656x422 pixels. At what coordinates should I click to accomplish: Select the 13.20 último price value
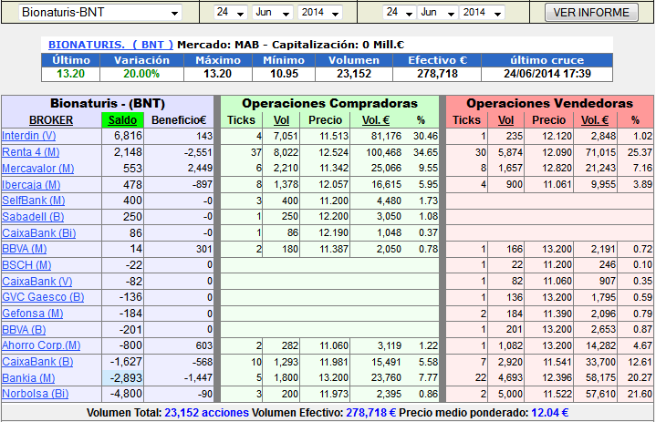click(x=70, y=74)
